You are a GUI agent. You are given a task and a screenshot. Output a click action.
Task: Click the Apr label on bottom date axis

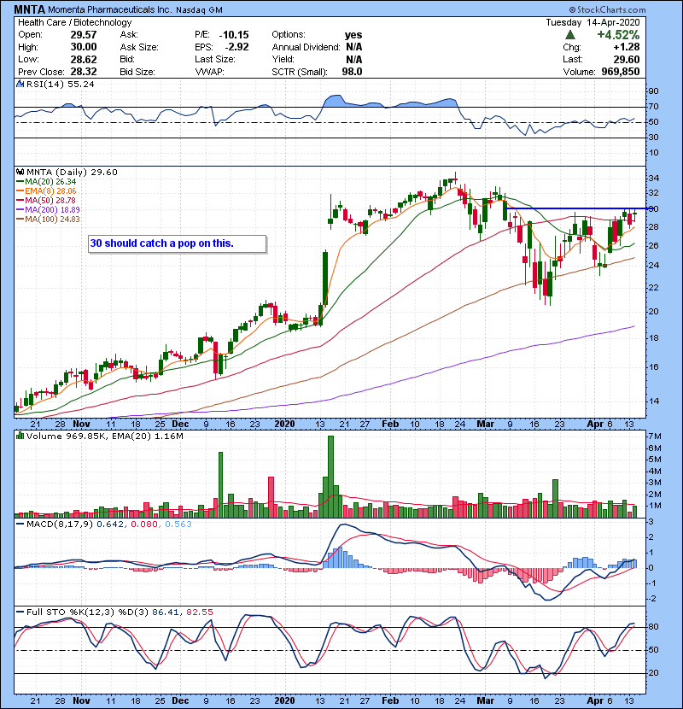point(595,700)
